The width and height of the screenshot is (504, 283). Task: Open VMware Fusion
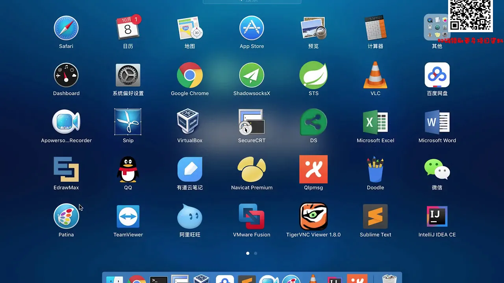coord(252,217)
